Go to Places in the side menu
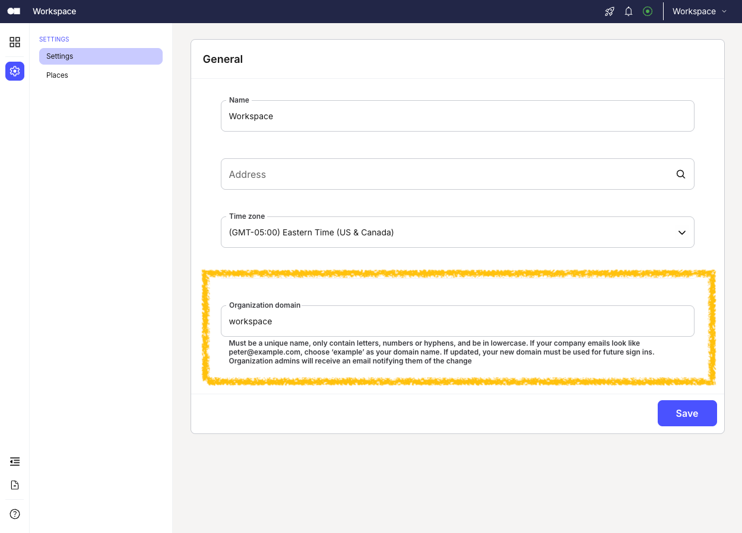 [58, 75]
